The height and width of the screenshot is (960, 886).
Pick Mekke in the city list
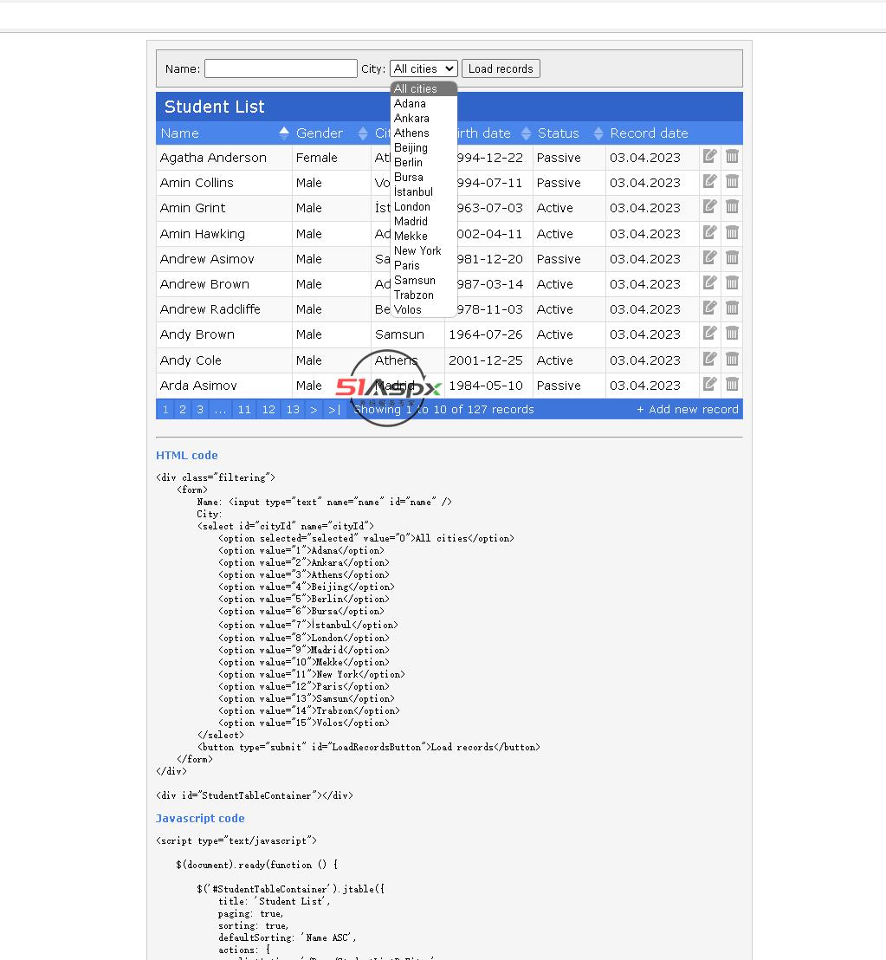coord(424,236)
